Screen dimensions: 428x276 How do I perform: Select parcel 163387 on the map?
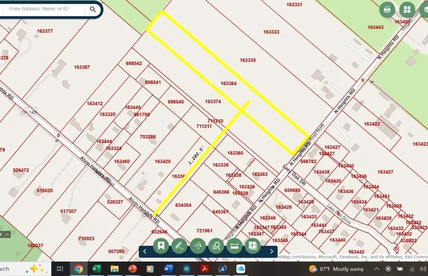pyautogui.click(x=81, y=67)
